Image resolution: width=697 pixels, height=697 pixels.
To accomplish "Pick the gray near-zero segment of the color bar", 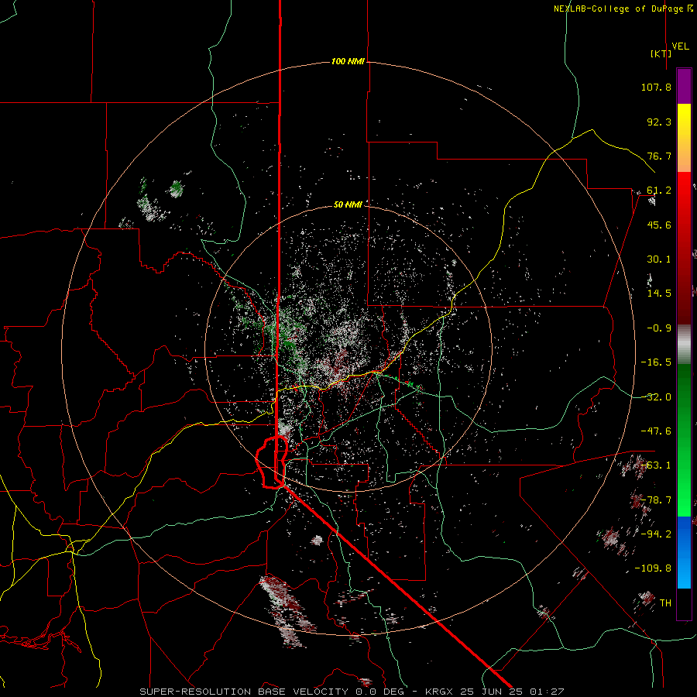I will pyautogui.click(x=684, y=345).
